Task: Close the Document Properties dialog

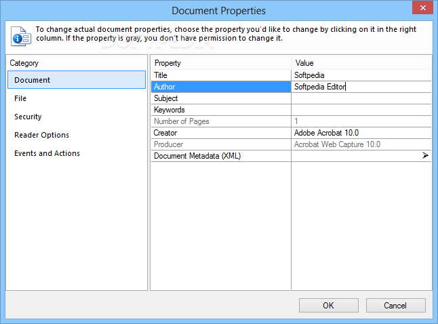Action: coord(422,8)
